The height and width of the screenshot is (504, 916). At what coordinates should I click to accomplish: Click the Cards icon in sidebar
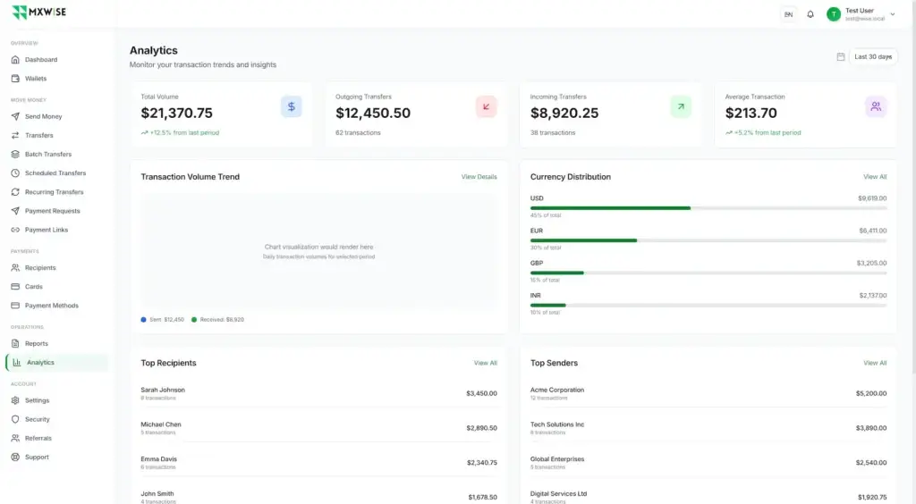pos(15,287)
